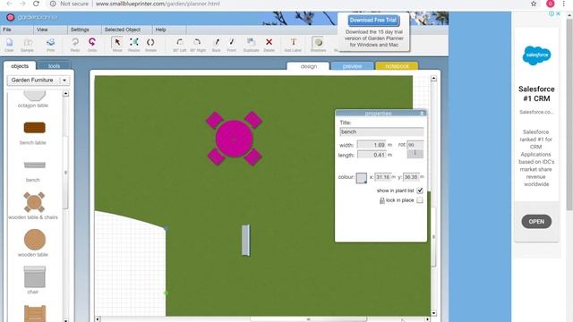This screenshot has width=573, height=322.
Task: Rotate object 90° right
Action: click(x=197, y=45)
